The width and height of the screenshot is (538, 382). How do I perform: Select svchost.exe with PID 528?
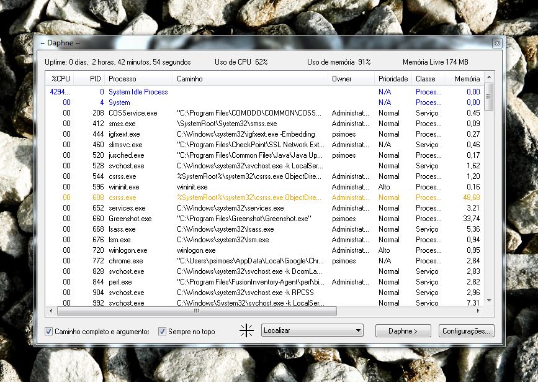[x=264, y=166]
